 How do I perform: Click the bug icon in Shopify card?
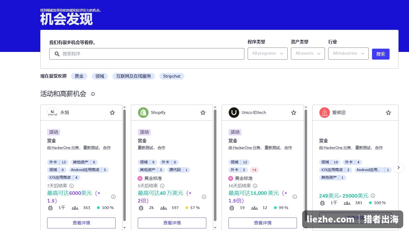[141, 208]
